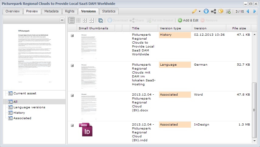Click the Language version type cell
The image size is (260, 147).
(x=175, y=65)
